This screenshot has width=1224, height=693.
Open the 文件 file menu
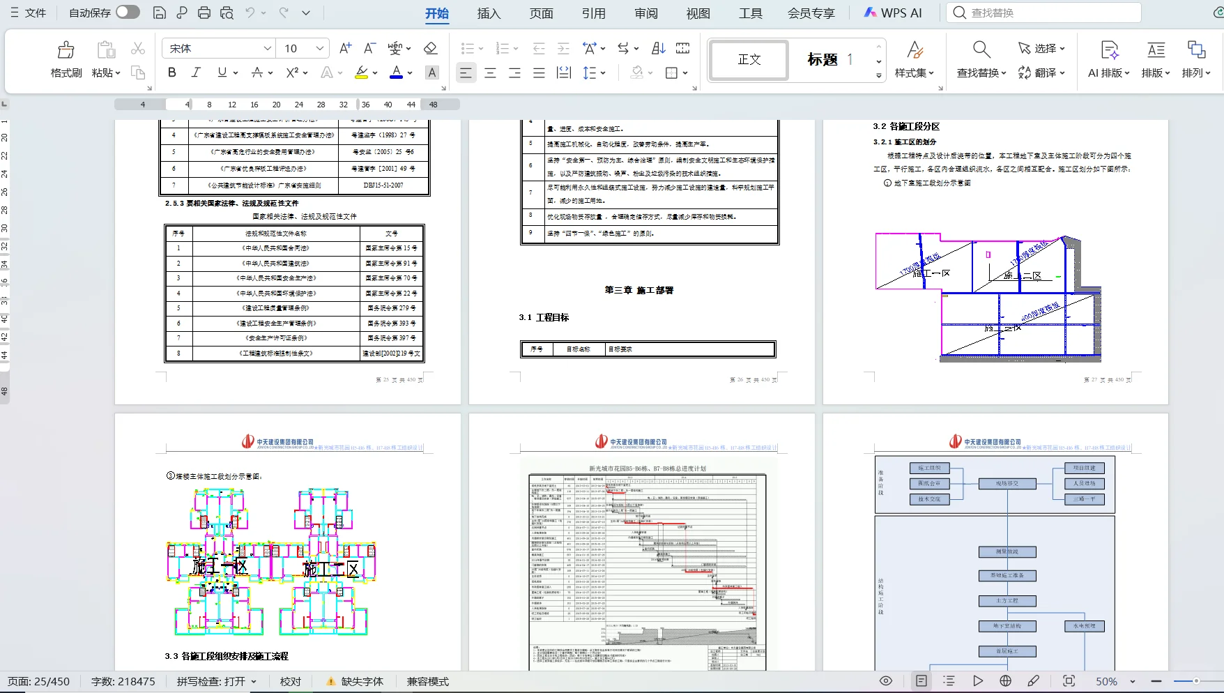point(28,13)
